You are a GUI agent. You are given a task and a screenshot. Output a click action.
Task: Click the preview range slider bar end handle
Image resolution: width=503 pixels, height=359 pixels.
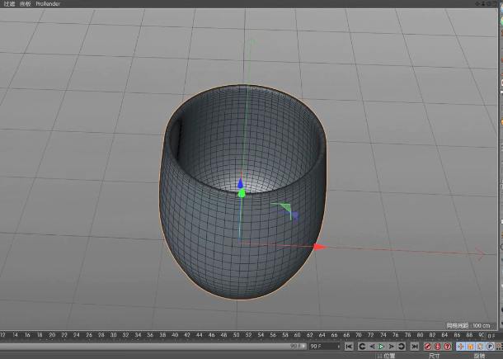pos(304,347)
